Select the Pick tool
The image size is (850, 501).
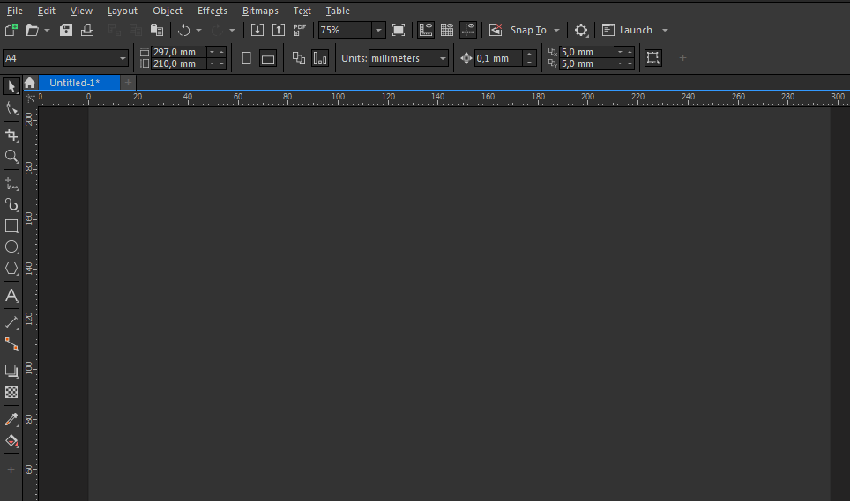pyautogui.click(x=11, y=86)
